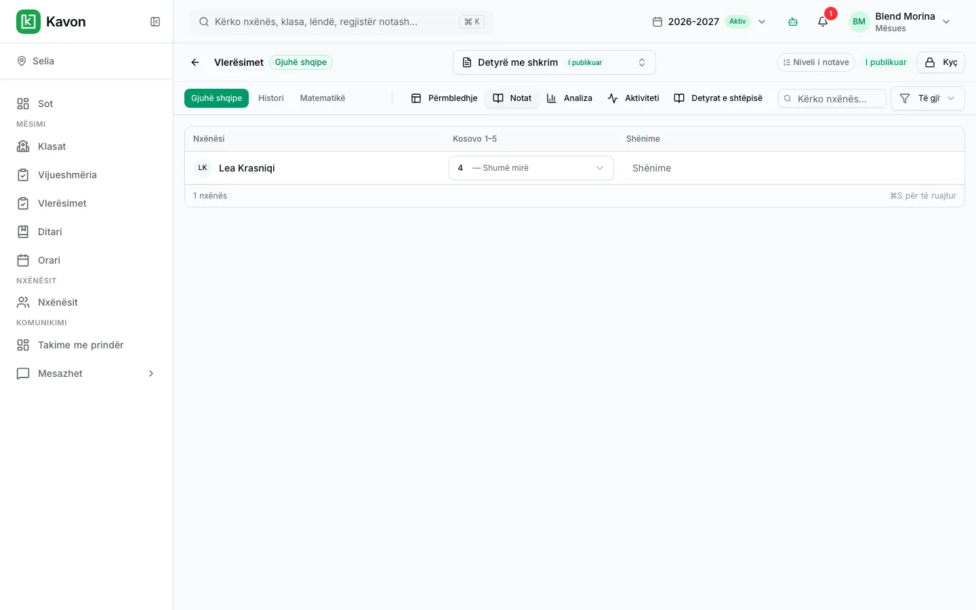This screenshot has width=976, height=610.
Task: Click the Sot dashboard icon
Action: [23, 104]
